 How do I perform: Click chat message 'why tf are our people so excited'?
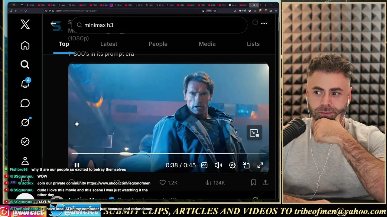79,169
